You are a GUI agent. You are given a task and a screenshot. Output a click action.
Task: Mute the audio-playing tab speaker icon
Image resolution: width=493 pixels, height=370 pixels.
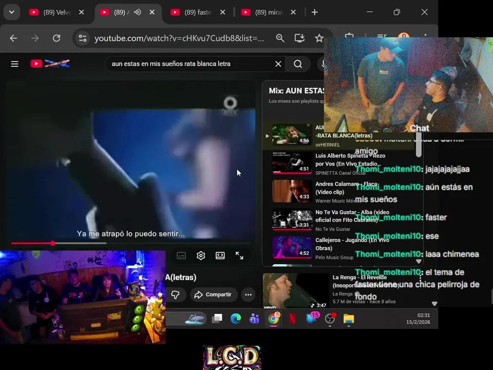click(138, 12)
